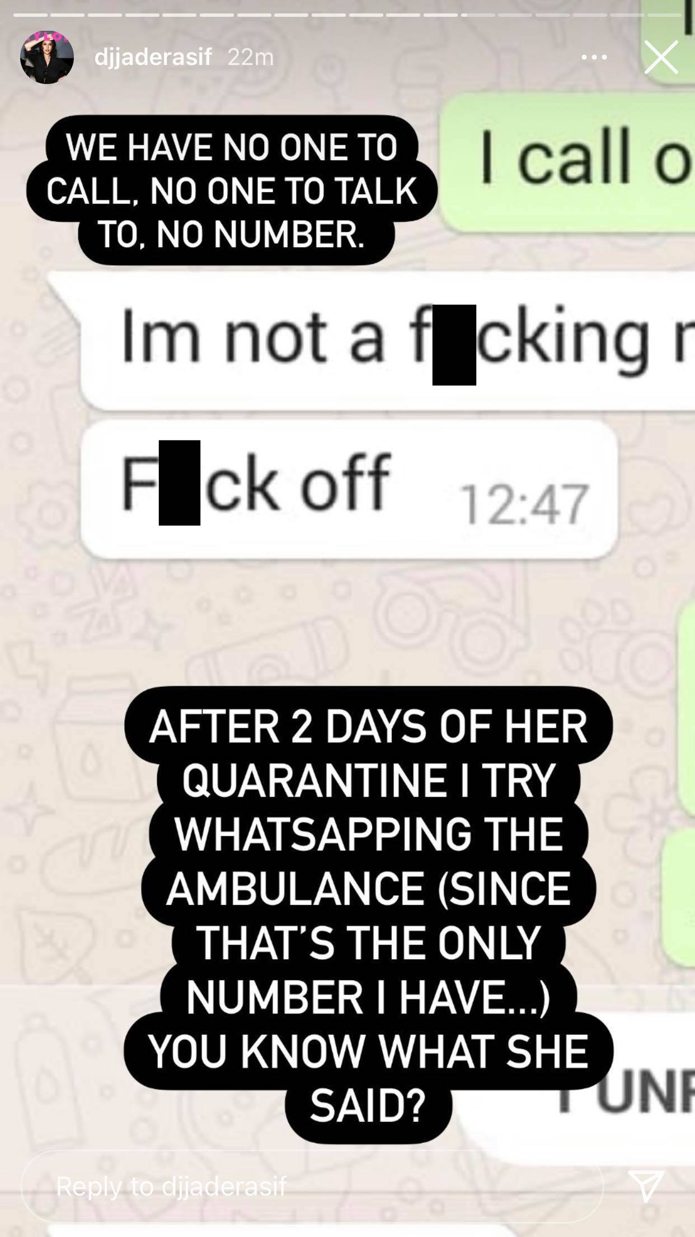695x1237 pixels.
Task: Open the three-dot more options menu
Action: [594, 57]
